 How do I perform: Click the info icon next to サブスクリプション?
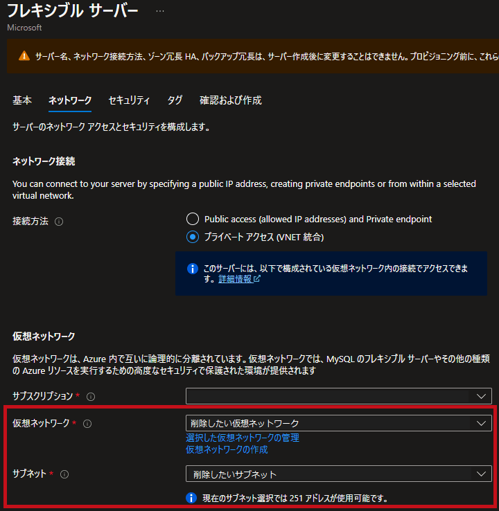tap(91, 397)
